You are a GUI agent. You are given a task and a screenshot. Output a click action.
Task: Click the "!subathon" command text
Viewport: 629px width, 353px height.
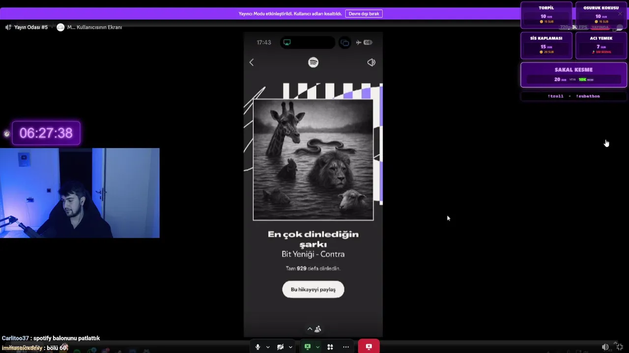[588, 96]
